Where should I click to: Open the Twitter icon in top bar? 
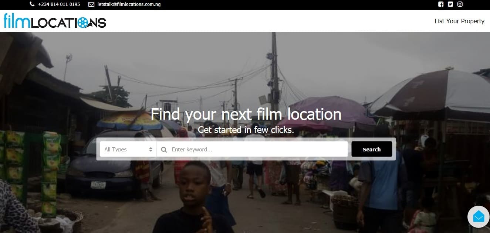point(450,4)
